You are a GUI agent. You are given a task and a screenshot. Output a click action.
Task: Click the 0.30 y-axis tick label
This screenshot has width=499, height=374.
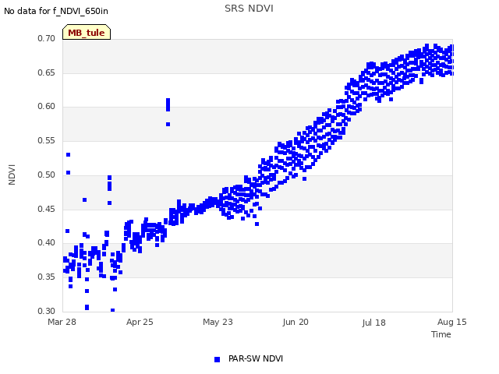[x=47, y=311]
